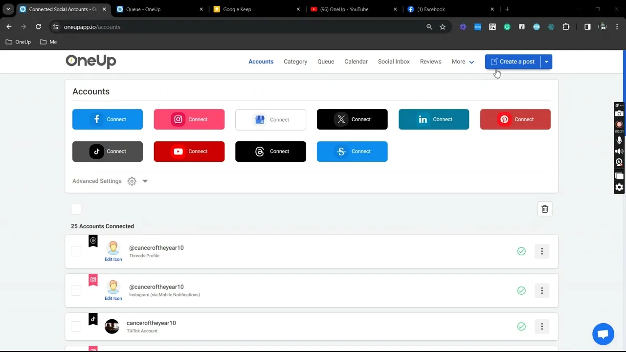Screen dimensions: 626x352
Task: Switch to the Google Keep browser tab
Action: coord(257,9)
